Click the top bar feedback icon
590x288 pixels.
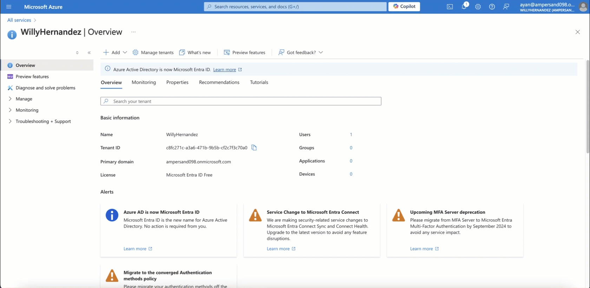click(506, 7)
